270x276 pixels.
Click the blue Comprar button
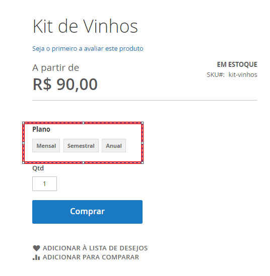[x=87, y=212]
